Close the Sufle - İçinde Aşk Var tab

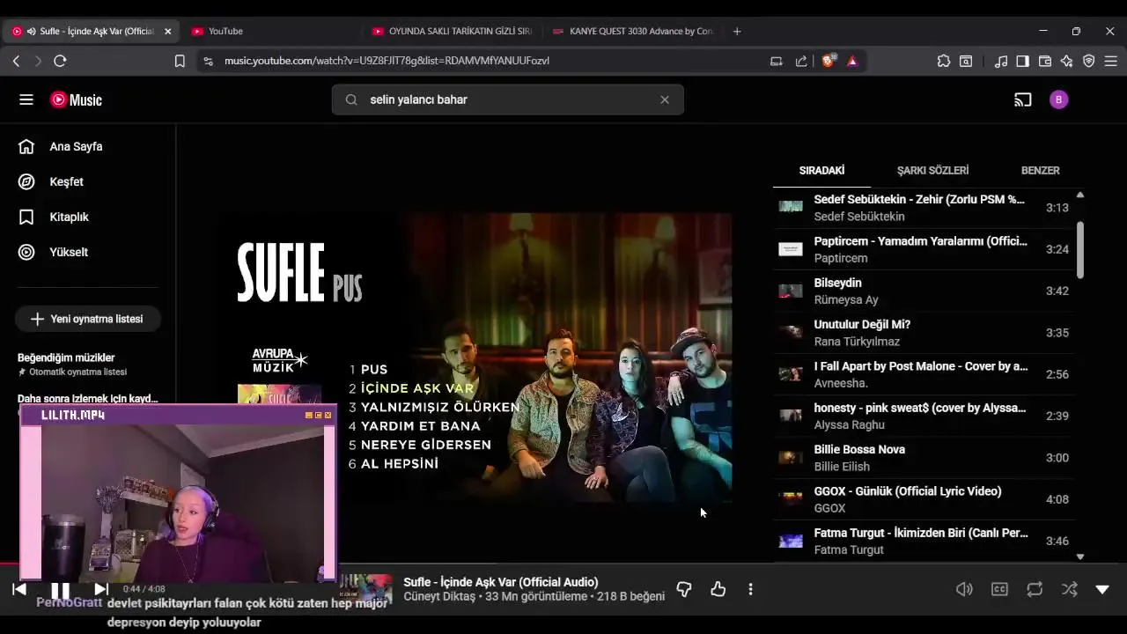[x=168, y=31]
